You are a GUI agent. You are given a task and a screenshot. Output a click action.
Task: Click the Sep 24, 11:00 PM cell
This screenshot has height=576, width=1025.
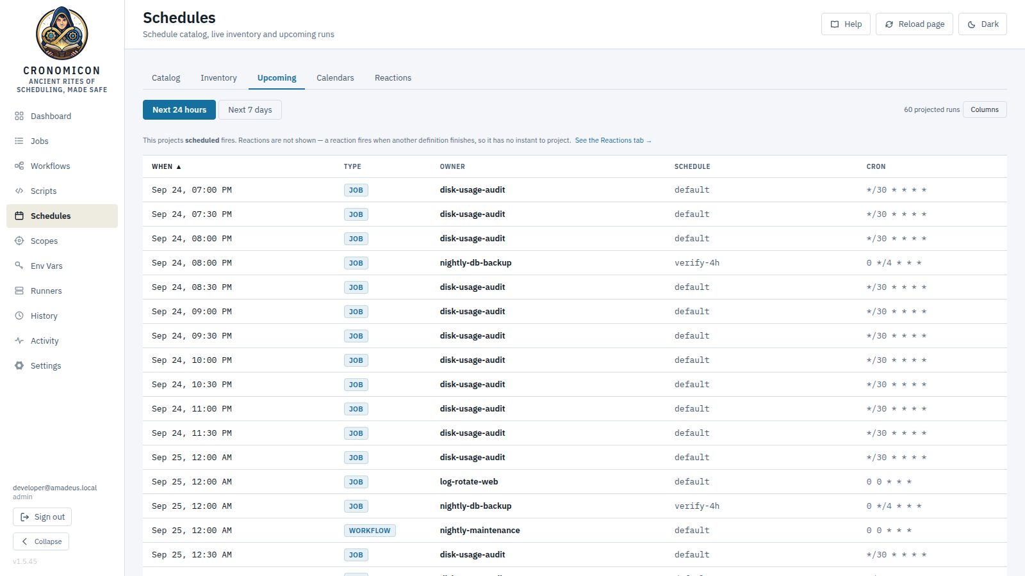pyautogui.click(x=192, y=409)
